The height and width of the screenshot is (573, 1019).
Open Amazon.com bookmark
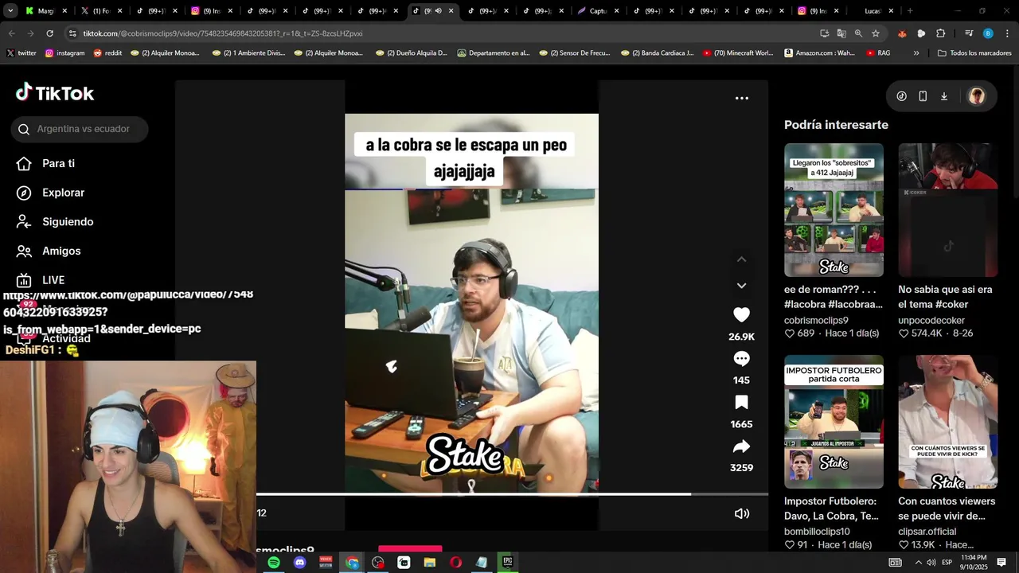coord(820,53)
